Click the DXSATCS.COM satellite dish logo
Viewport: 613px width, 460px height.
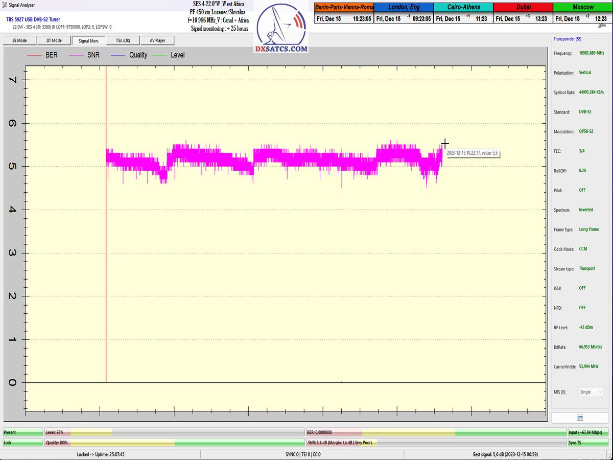tap(281, 29)
